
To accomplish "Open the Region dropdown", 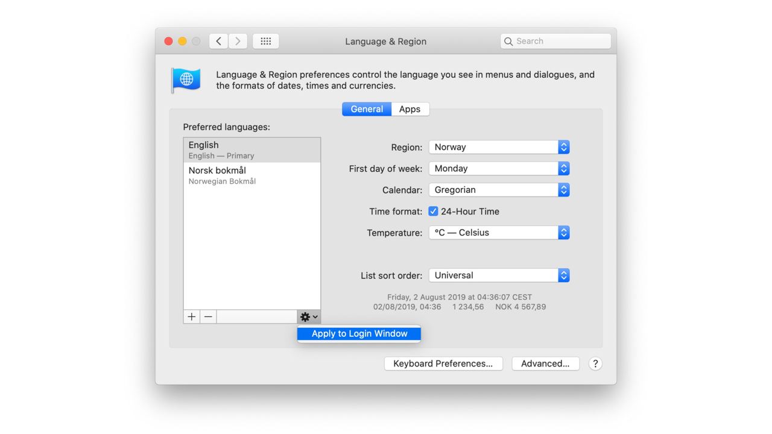I will [x=499, y=147].
